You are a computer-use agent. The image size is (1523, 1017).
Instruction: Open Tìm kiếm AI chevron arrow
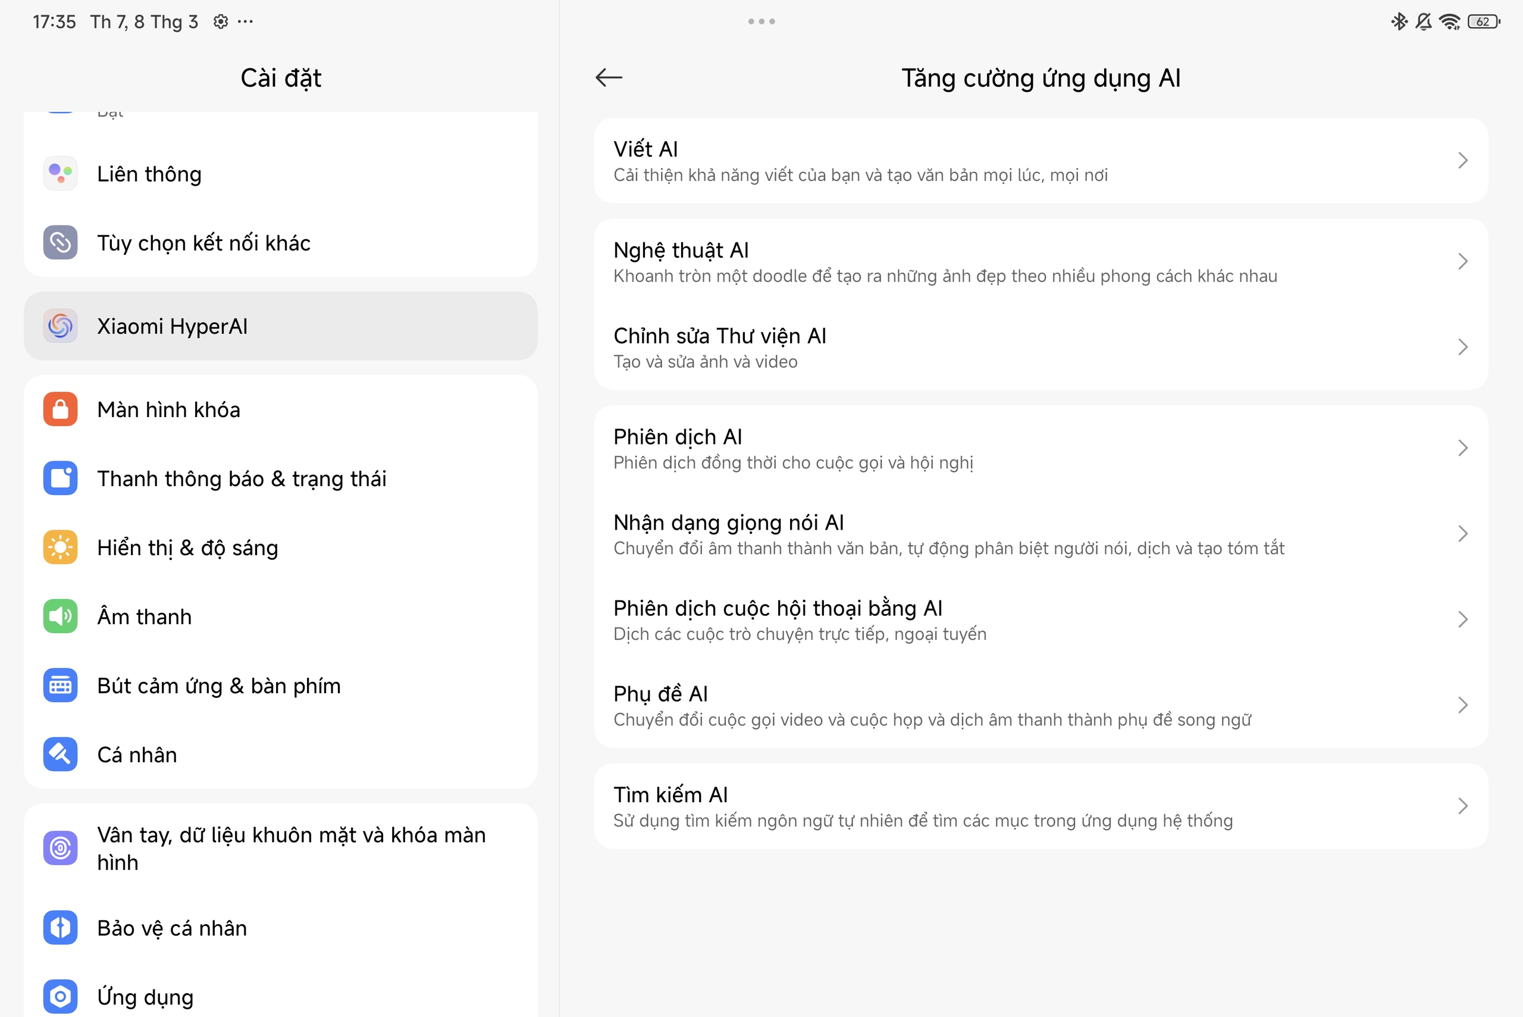click(1463, 806)
